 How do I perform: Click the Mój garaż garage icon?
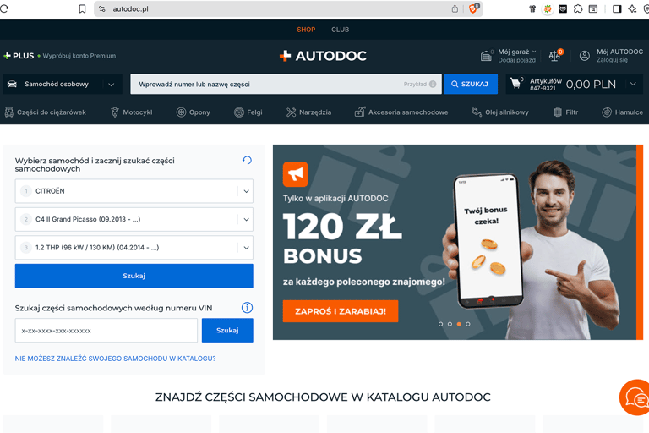tap(487, 56)
